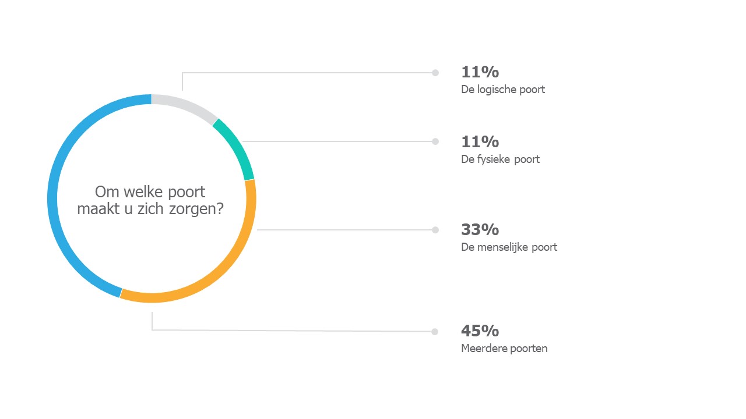Click the 11% value above 'De fysieke poort'
Screen dimensions: 746x419
(x=480, y=141)
